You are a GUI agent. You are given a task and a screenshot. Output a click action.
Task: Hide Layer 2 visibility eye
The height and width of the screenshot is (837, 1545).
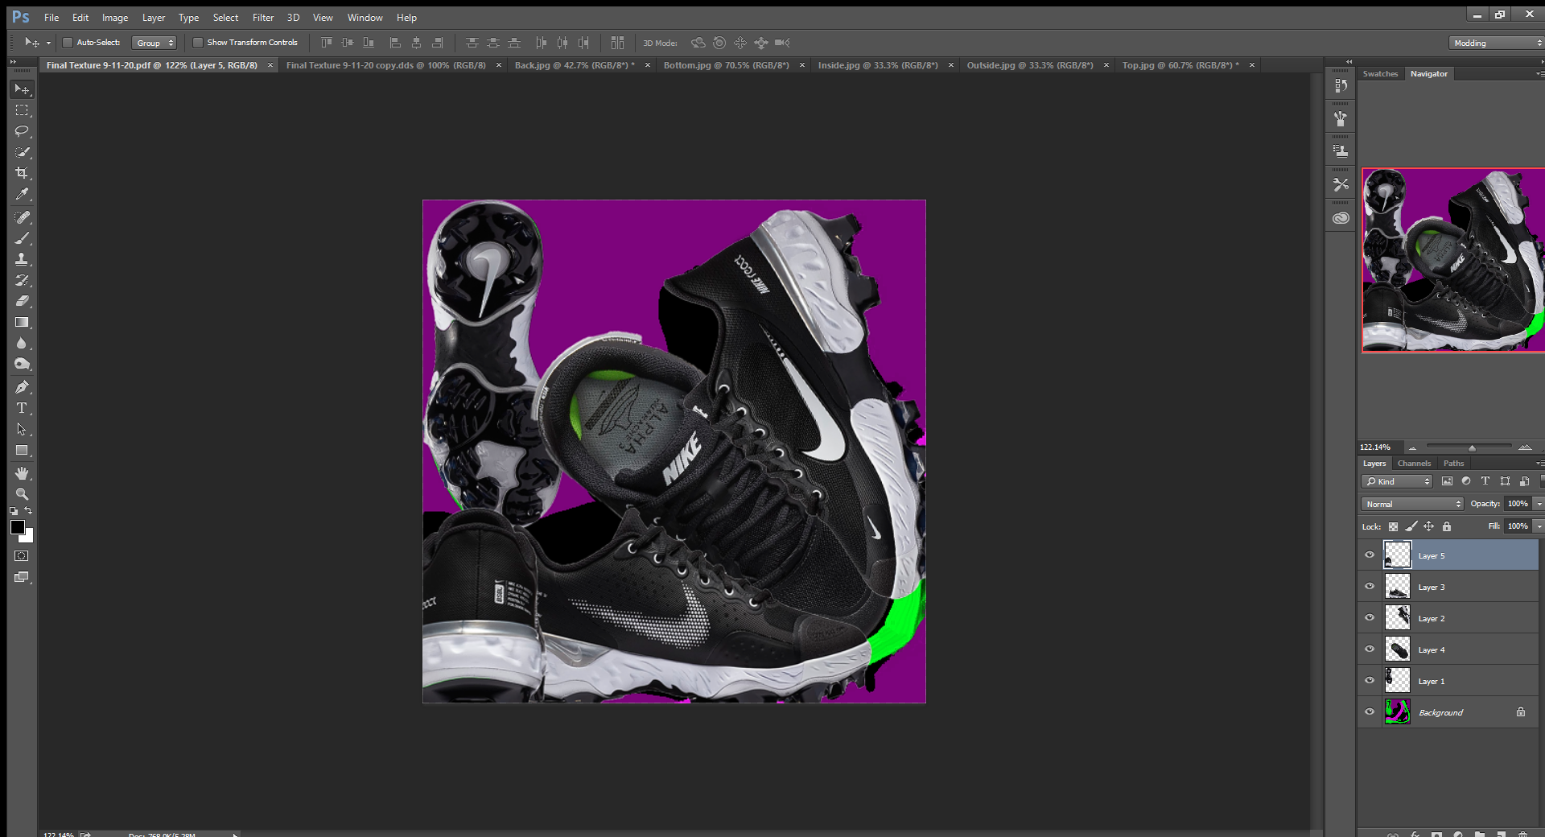coord(1370,618)
